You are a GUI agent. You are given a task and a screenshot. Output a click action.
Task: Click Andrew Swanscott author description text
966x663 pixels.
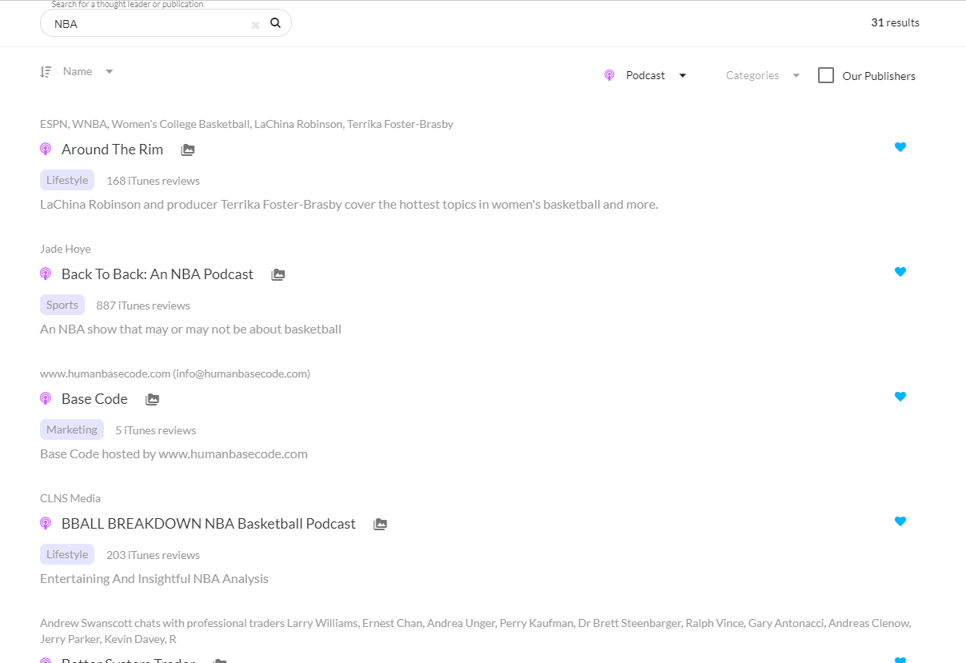coord(475,631)
